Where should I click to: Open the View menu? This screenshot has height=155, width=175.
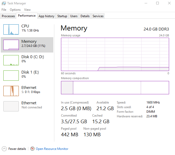click(27, 10)
